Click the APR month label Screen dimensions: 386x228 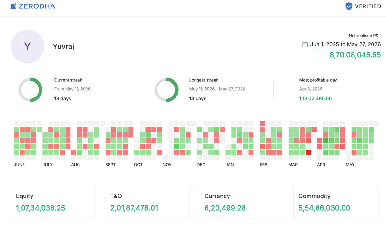tap(321, 165)
